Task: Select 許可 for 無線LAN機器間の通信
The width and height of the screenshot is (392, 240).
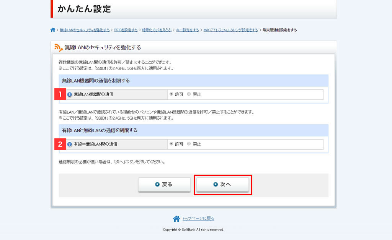Action: tap(171, 94)
